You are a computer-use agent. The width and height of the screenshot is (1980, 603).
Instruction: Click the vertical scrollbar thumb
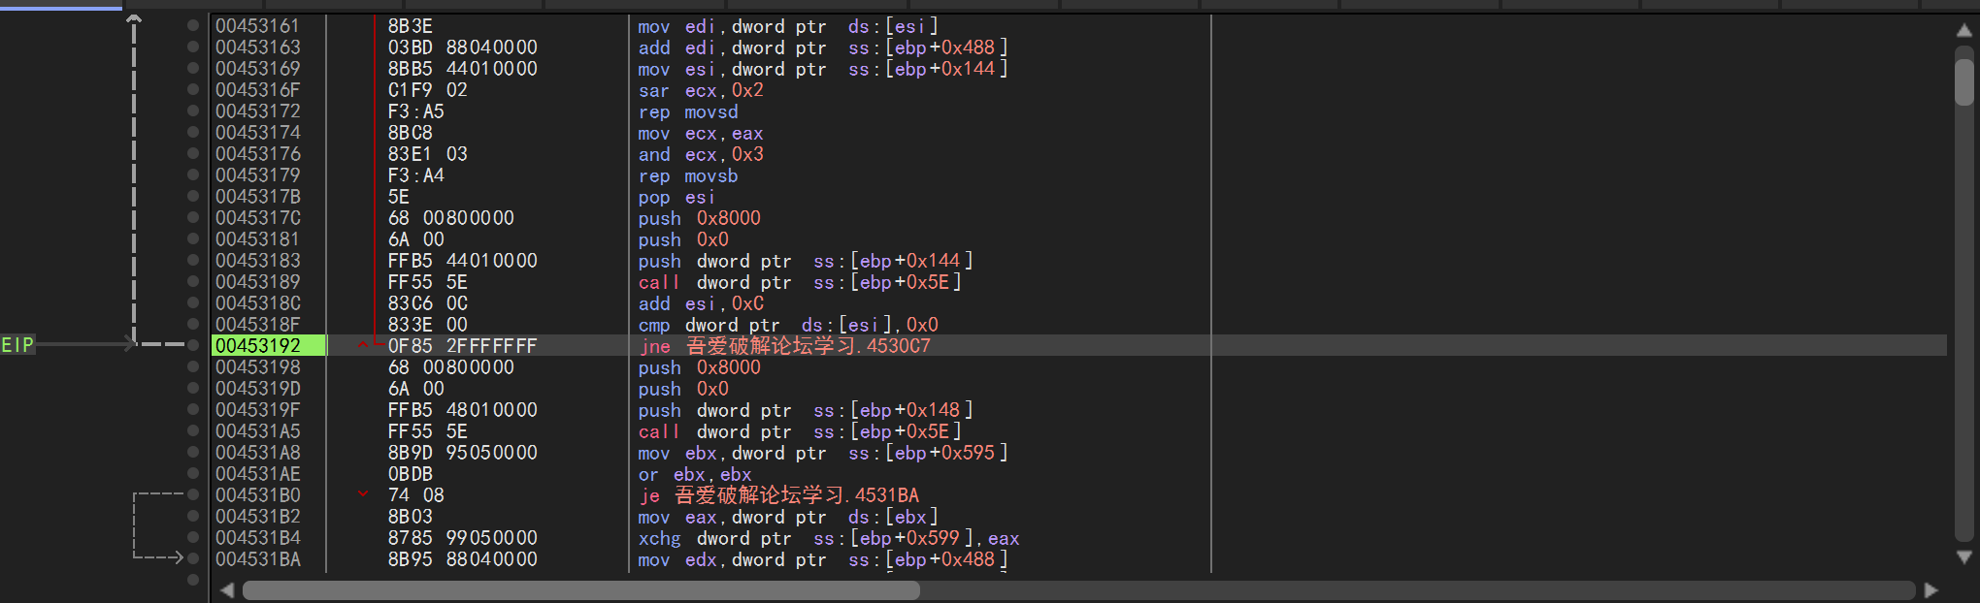click(x=1963, y=82)
